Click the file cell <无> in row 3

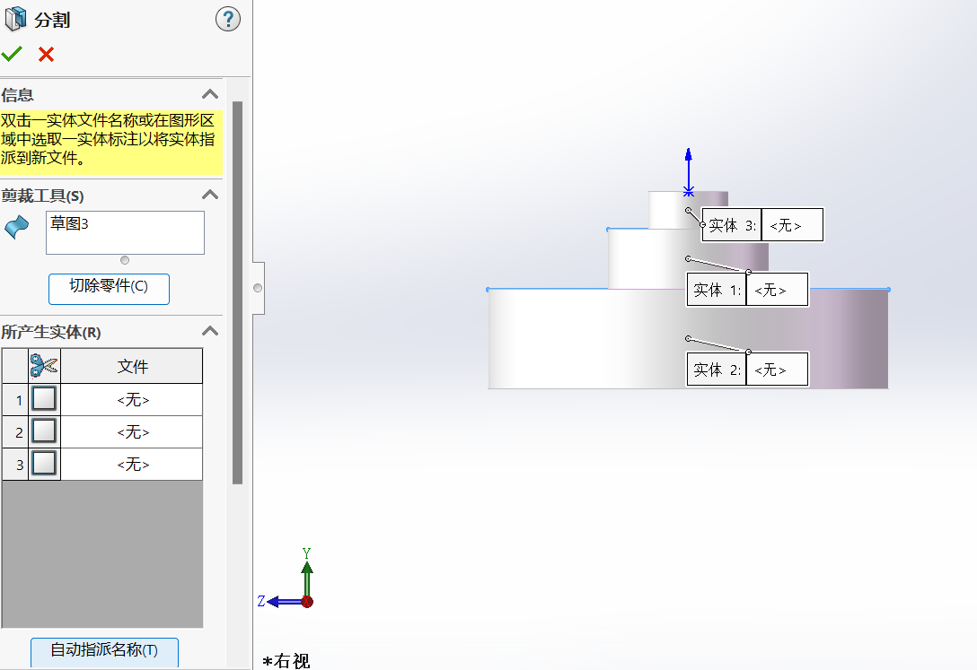131,464
